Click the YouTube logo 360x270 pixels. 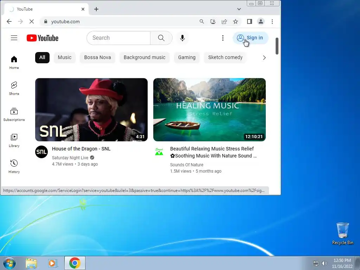43,38
